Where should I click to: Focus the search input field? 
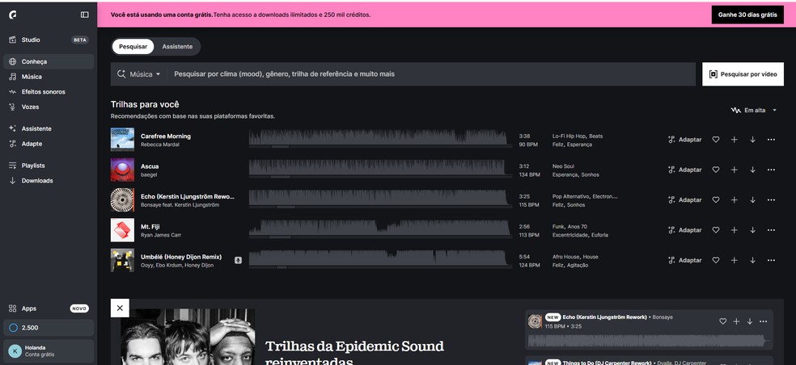tap(431, 74)
